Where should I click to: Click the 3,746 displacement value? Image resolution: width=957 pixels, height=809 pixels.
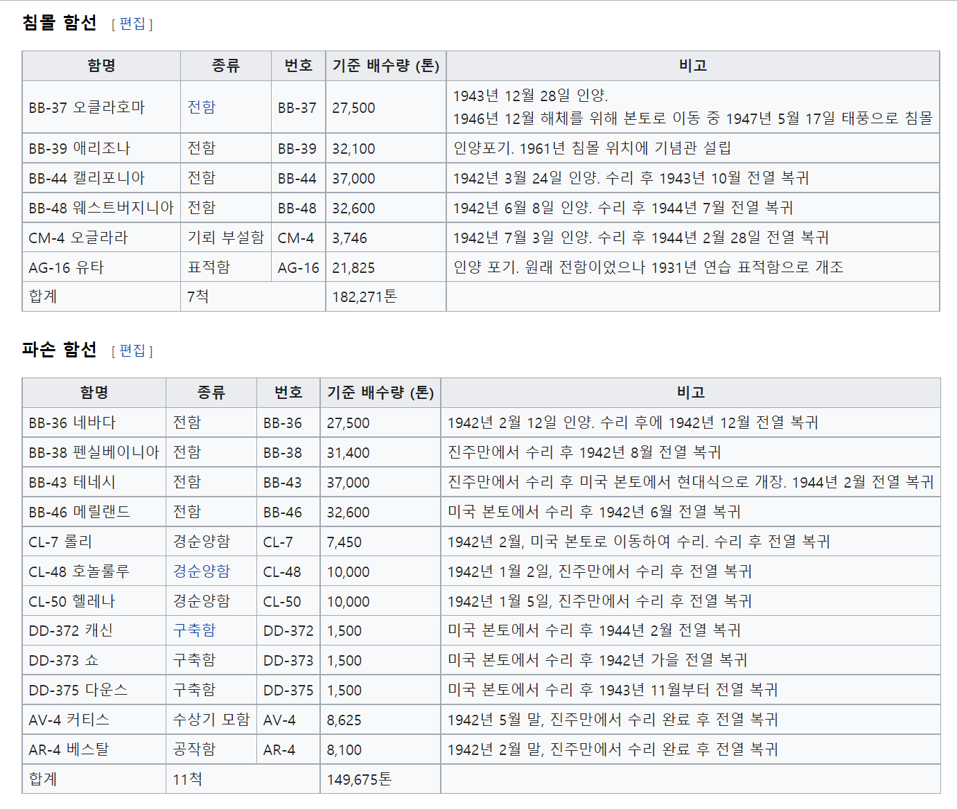pos(349,238)
